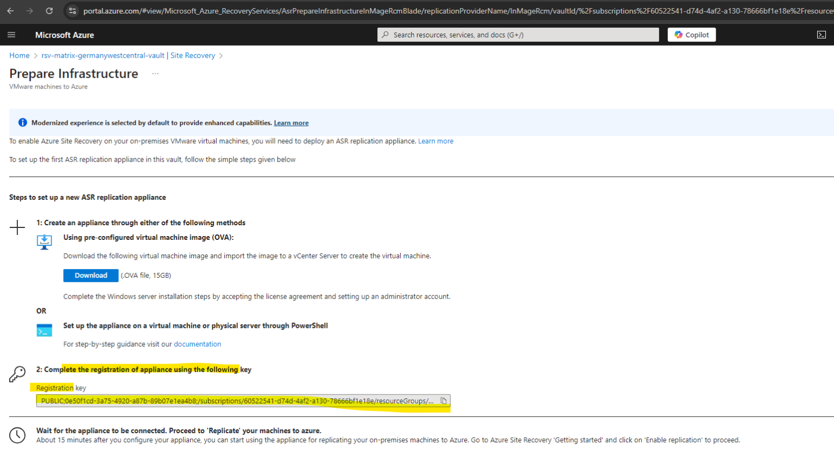Click the OVA virtual machine image icon

(x=44, y=242)
